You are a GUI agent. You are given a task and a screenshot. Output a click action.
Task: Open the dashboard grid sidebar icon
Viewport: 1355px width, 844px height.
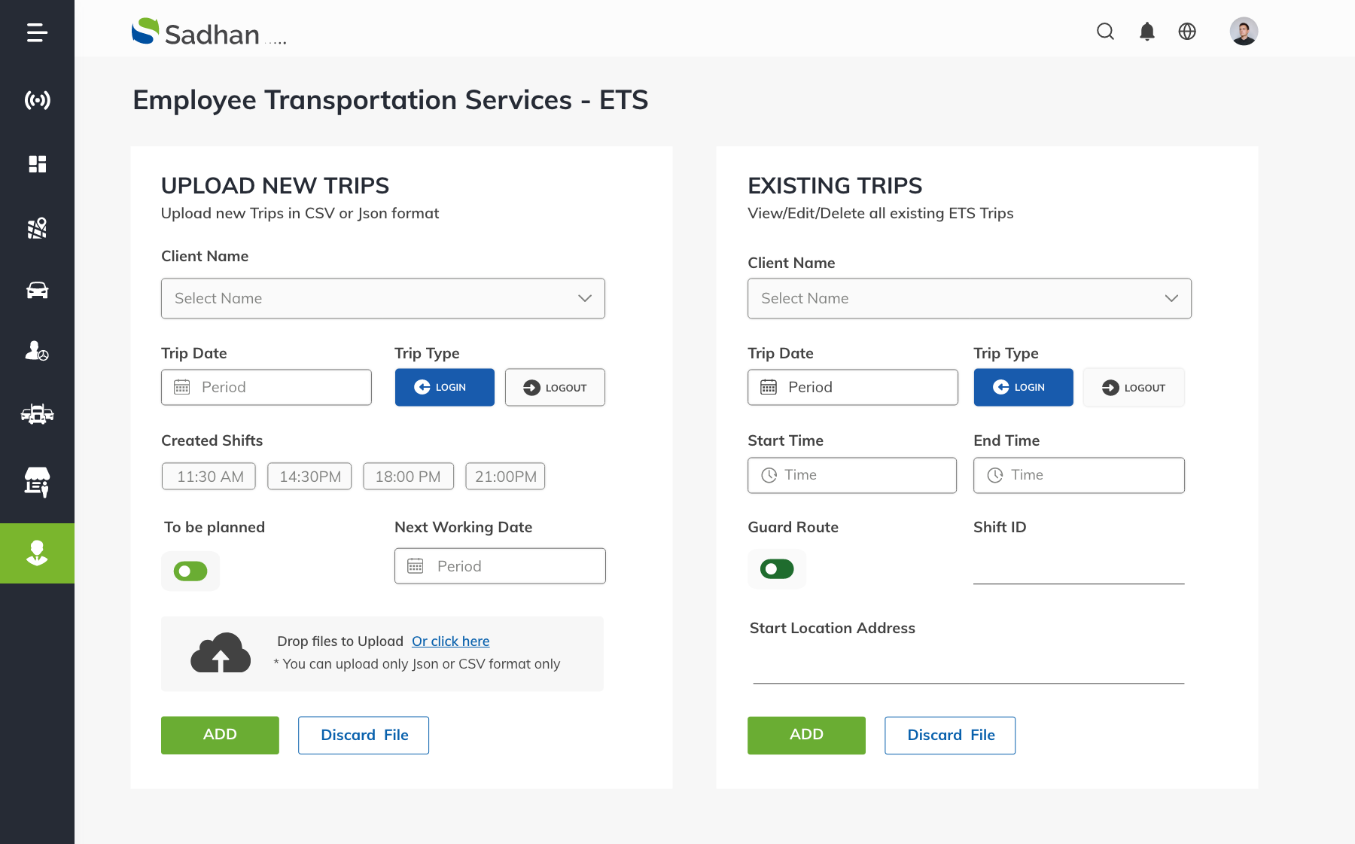[37, 164]
